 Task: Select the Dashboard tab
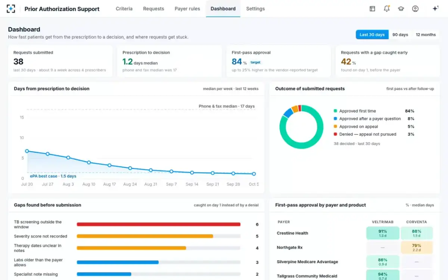click(x=223, y=9)
